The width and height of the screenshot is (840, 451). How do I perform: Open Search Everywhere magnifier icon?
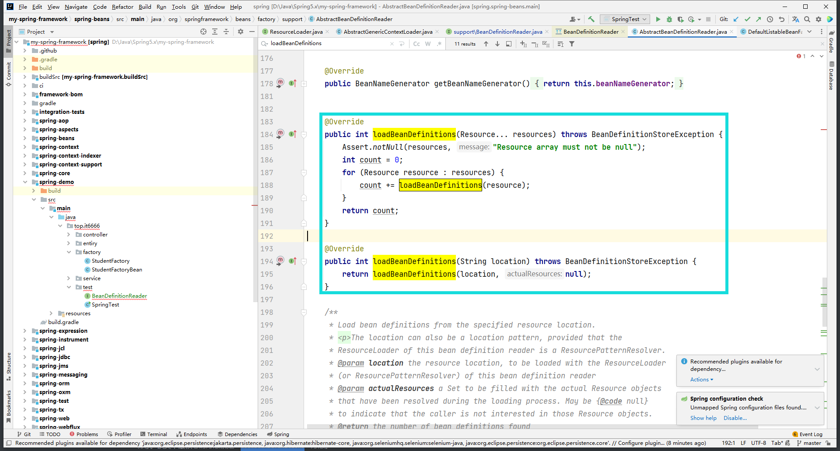(x=807, y=19)
